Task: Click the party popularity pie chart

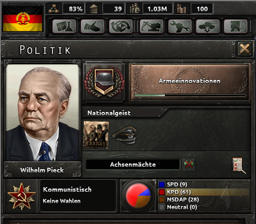Action: [138, 195]
